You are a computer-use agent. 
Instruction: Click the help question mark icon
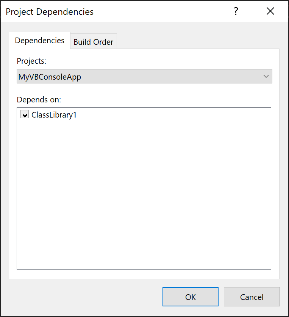236,11
